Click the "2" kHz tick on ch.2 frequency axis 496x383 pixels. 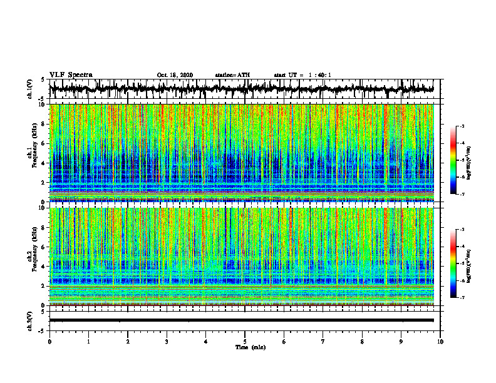point(43,286)
